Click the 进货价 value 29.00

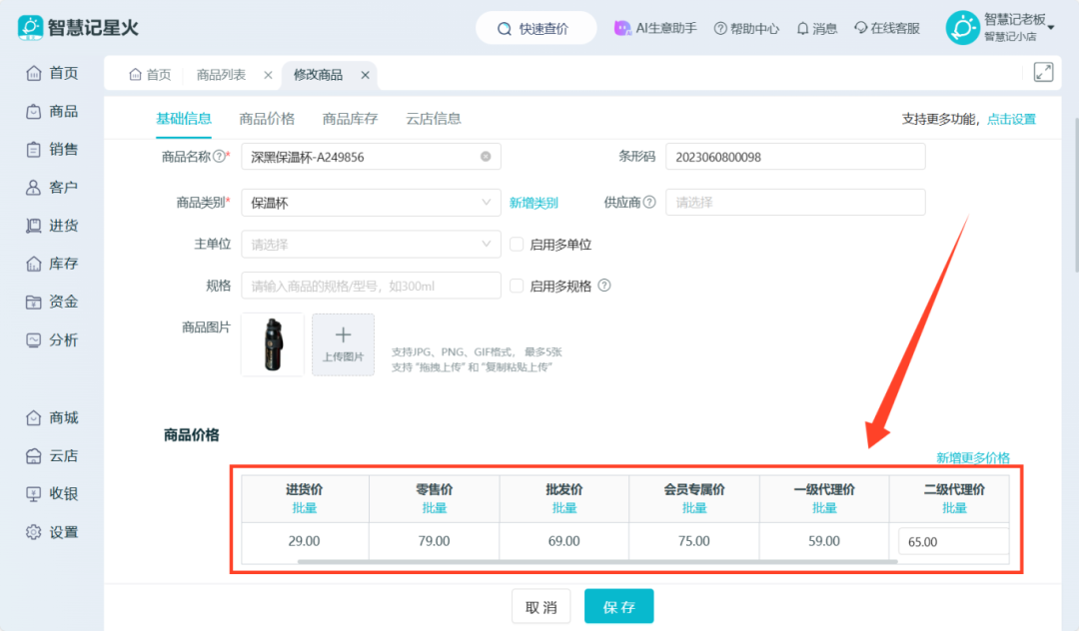(x=304, y=541)
